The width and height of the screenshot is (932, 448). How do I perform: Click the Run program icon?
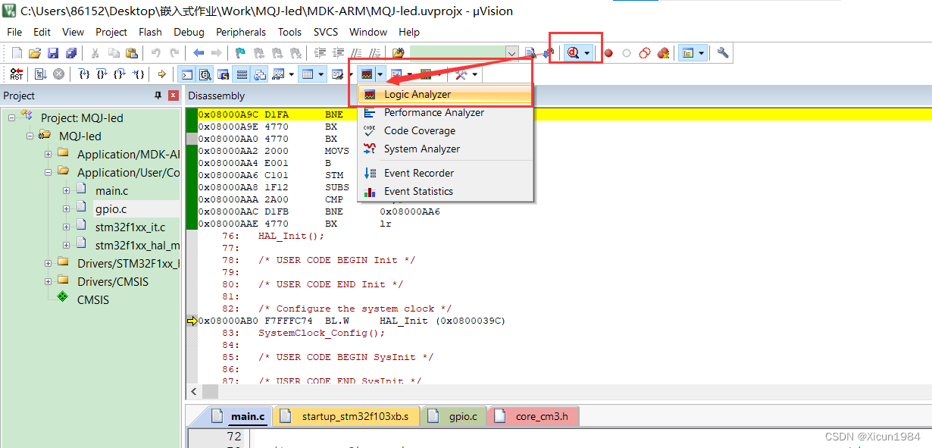(40, 74)
